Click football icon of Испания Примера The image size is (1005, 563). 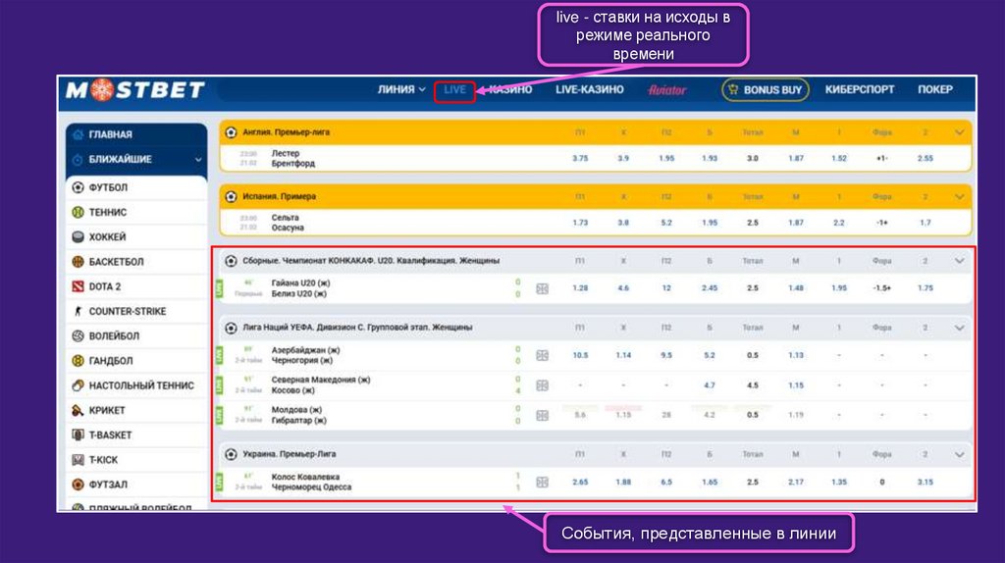pyautogui.click(x=231, y=196)
